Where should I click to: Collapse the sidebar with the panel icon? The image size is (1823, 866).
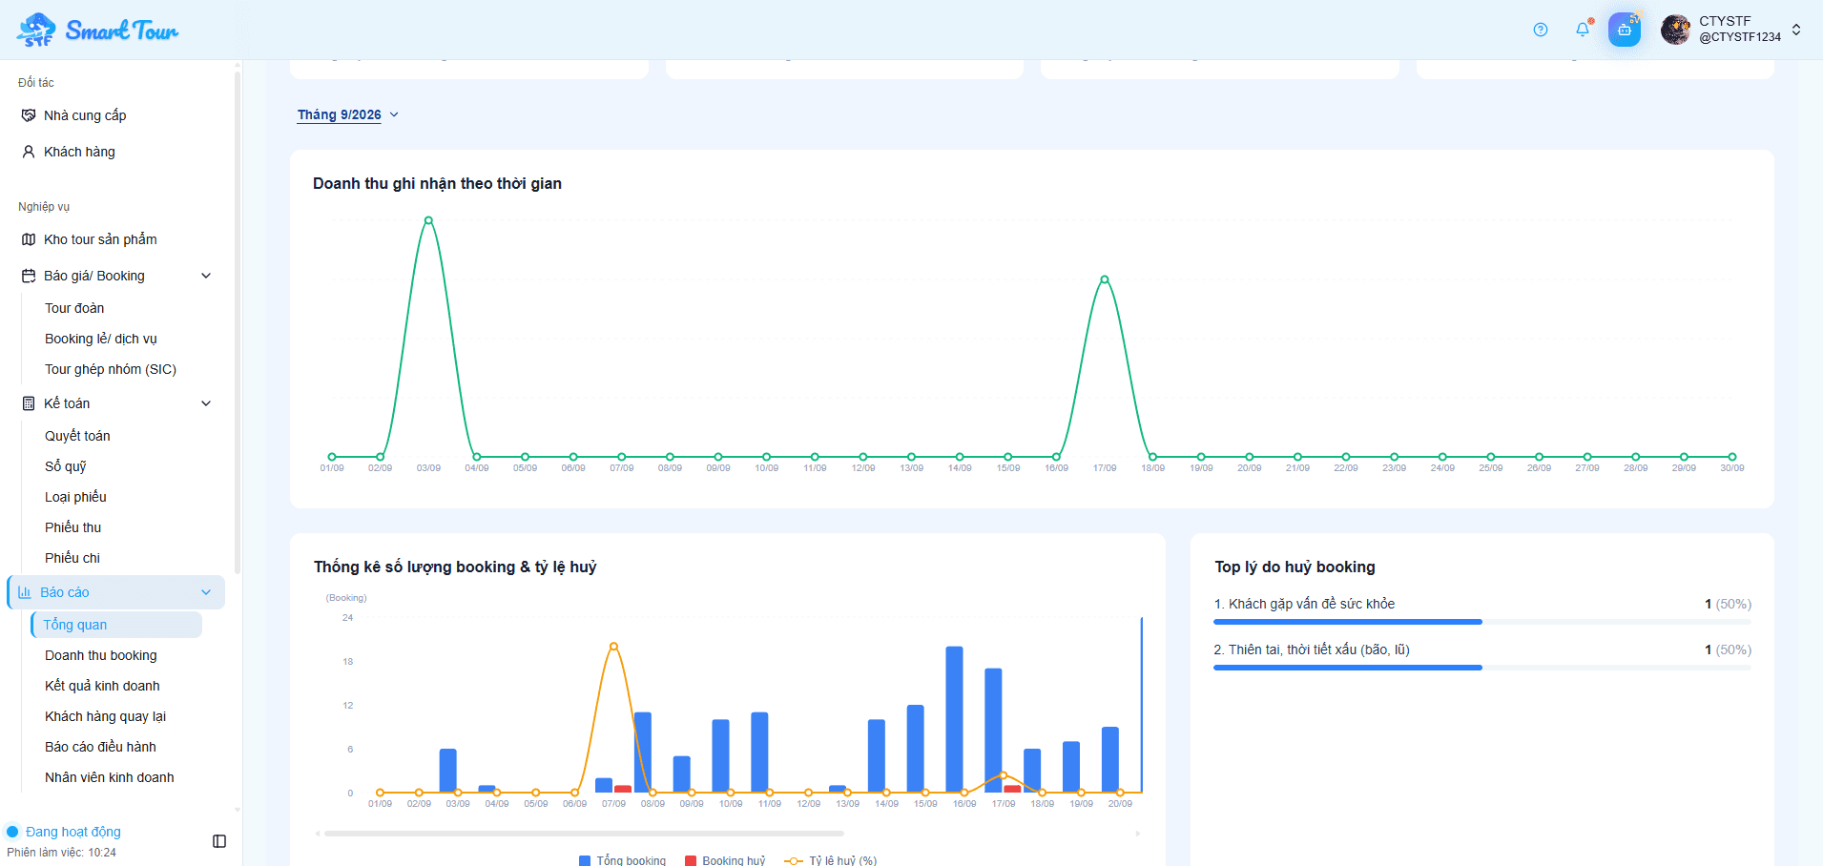point(219,841)
